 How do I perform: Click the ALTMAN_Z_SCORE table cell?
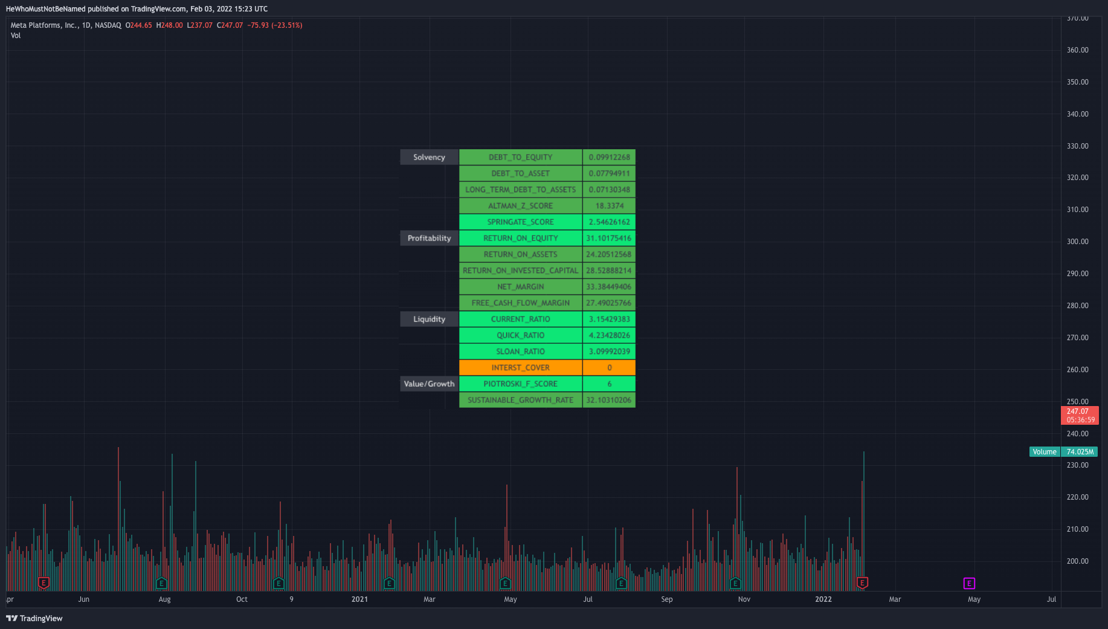[521, 205]
